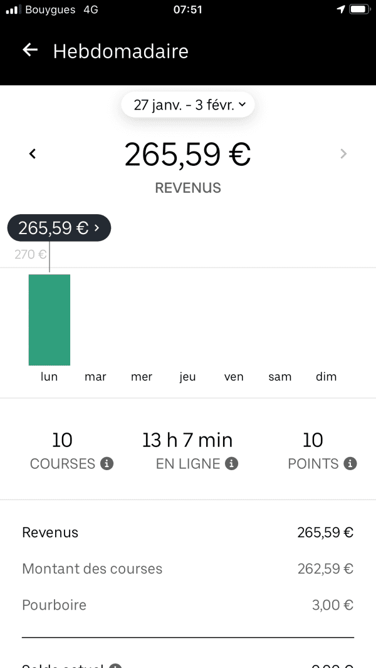This screenshot has width=376, height=668.
Task: Go back using the arrow beside Hebdomadaire
Action: pyautogui.click(x=30, y=50)
